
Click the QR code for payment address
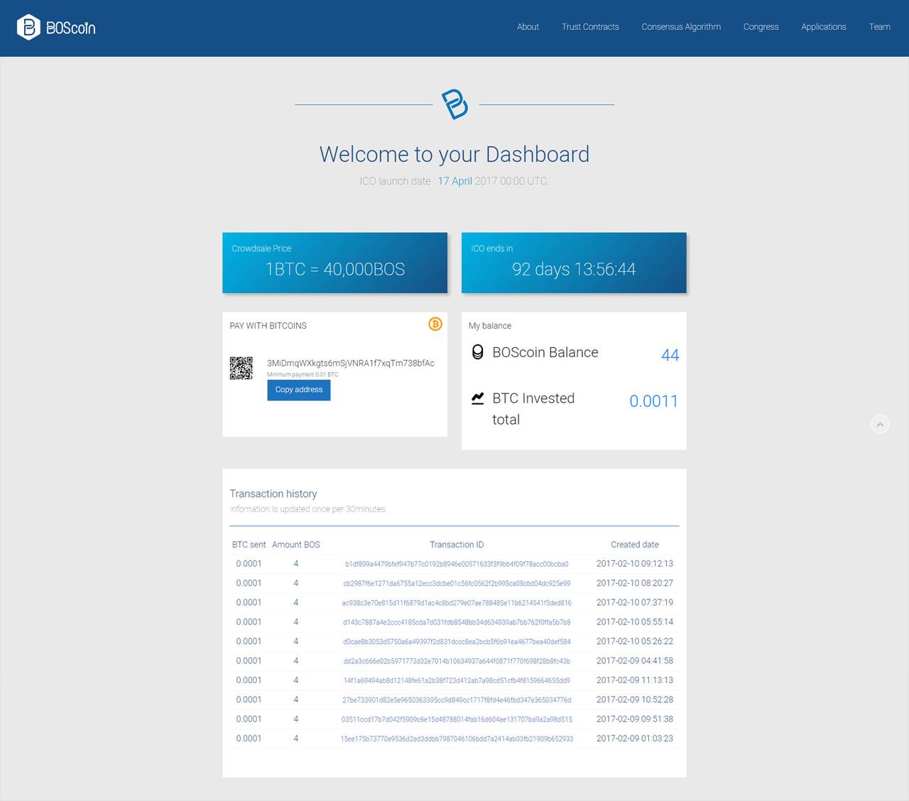(x=241, y=368)
